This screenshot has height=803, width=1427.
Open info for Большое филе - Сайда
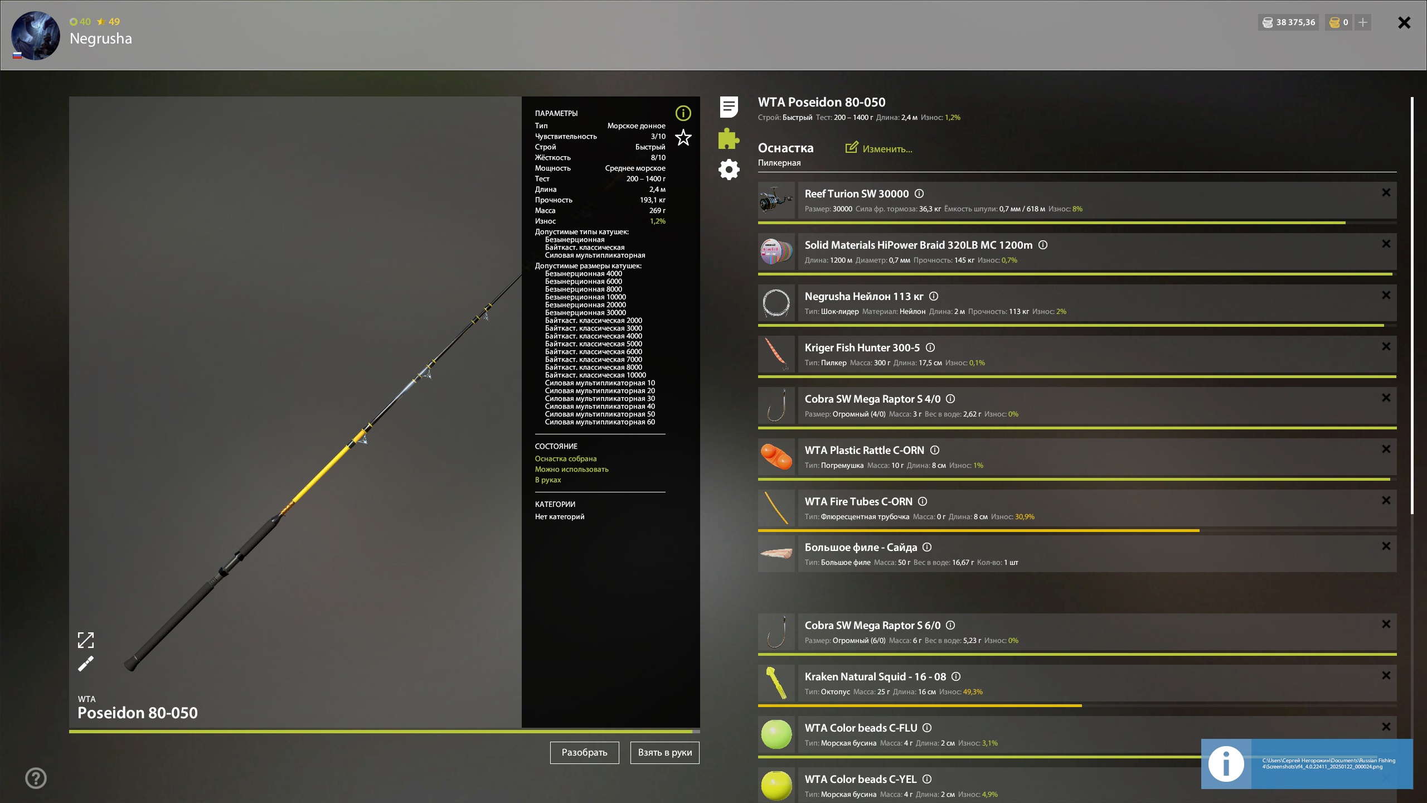[927, 547]
